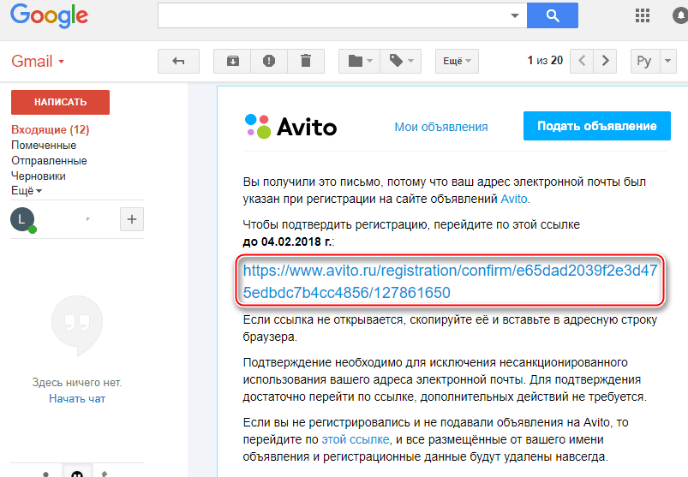Report the email as spam

pos(269,61)
